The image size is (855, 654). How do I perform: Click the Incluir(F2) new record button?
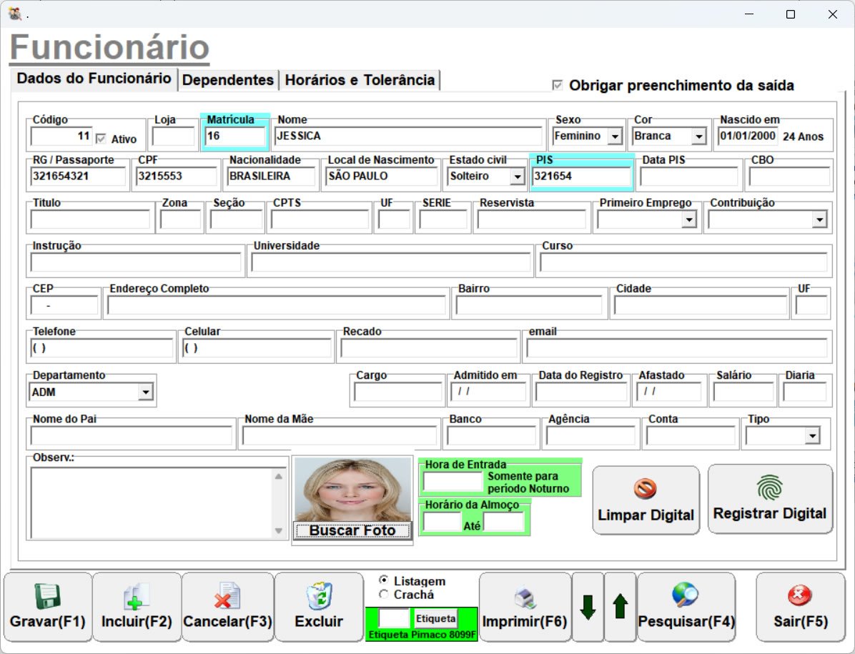pos(137,607)
